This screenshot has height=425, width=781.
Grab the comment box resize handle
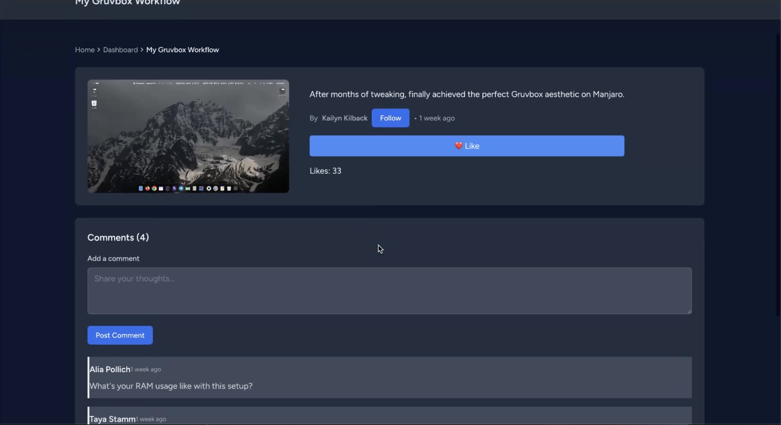pyautogui.click(x=689, y=311)
